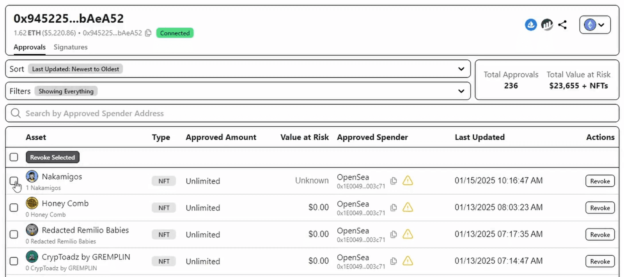624x277 pixels.
Task: Click the share icon in header
Action: [562, 25]
